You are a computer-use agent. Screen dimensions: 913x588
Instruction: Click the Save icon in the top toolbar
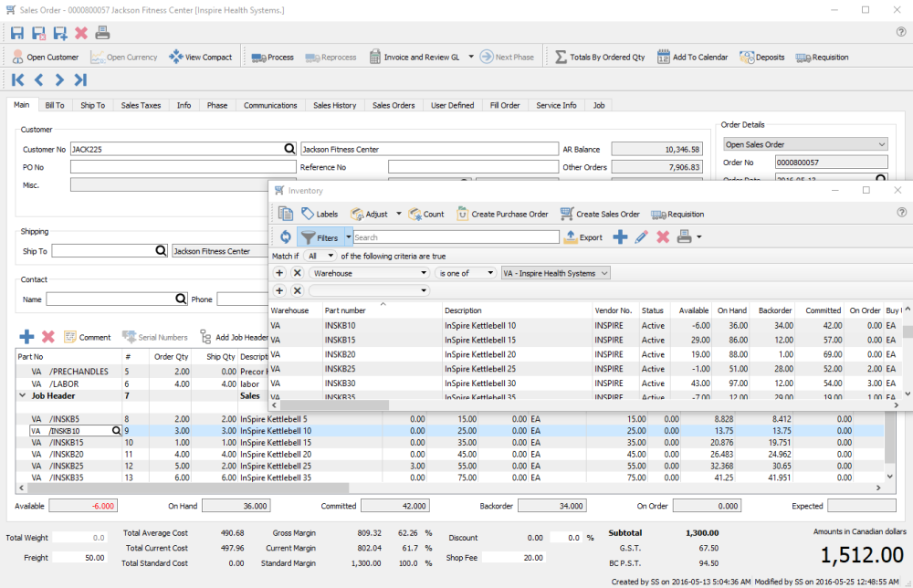pyautogui.click(x=16, y=33)
